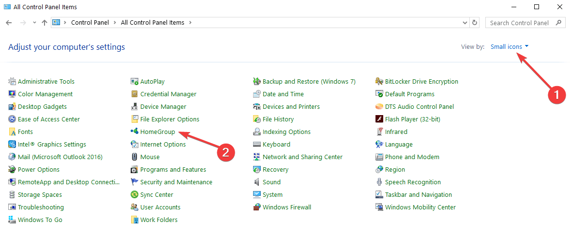This screenshot has width=570, height=236.
Task: Open the Infrared link
Action: click(396, 132)
